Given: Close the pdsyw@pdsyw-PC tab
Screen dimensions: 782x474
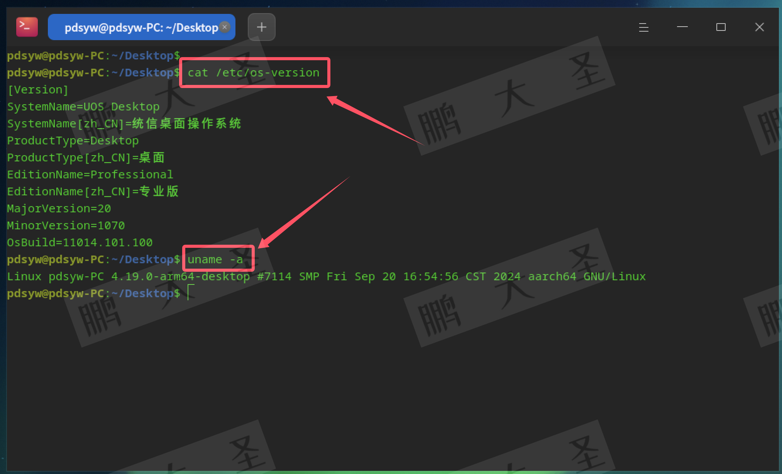Looking at the screenshot, I should pyautogui.click(x=225, y=27).
